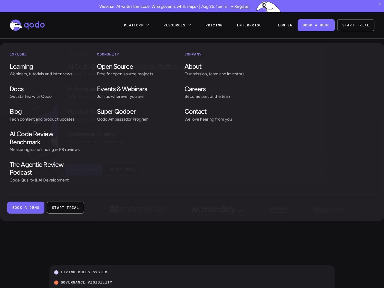Viewport: 384px width, 288px height.
Task: Go to the Enterprise page
Action: click(249, 25)
